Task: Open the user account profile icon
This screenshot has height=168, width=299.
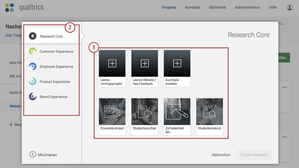Action: [x=289, y=7]
